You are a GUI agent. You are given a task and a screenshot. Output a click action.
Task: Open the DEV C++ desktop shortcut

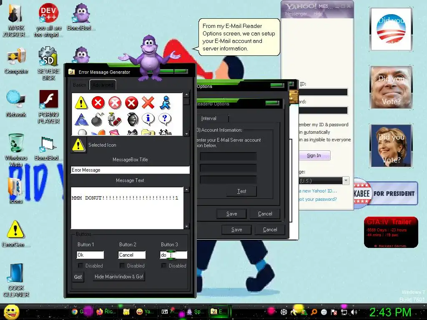pyautogui.click(x=48, y=20)
